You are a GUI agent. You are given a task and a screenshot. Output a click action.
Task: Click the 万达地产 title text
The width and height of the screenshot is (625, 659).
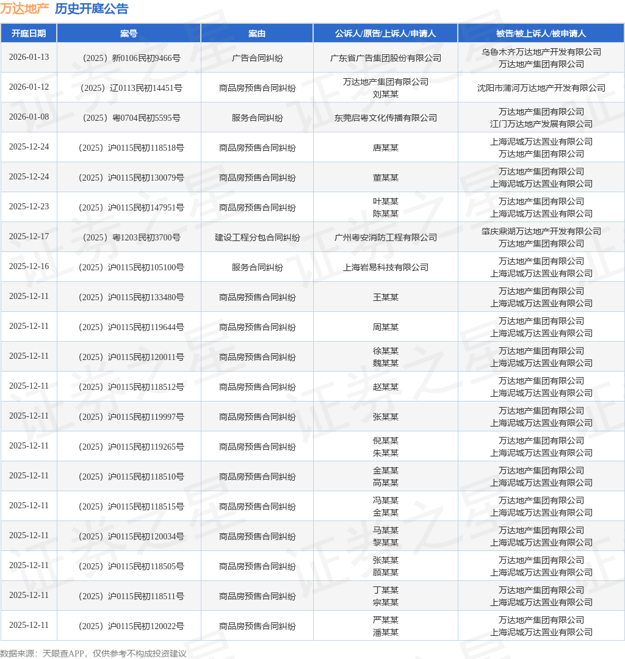[x=24, y=9]
